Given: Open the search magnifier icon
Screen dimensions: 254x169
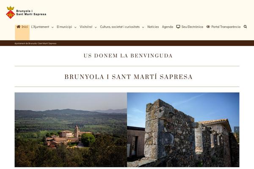Looking at the screenshot, I should click(x=245, y=27).
